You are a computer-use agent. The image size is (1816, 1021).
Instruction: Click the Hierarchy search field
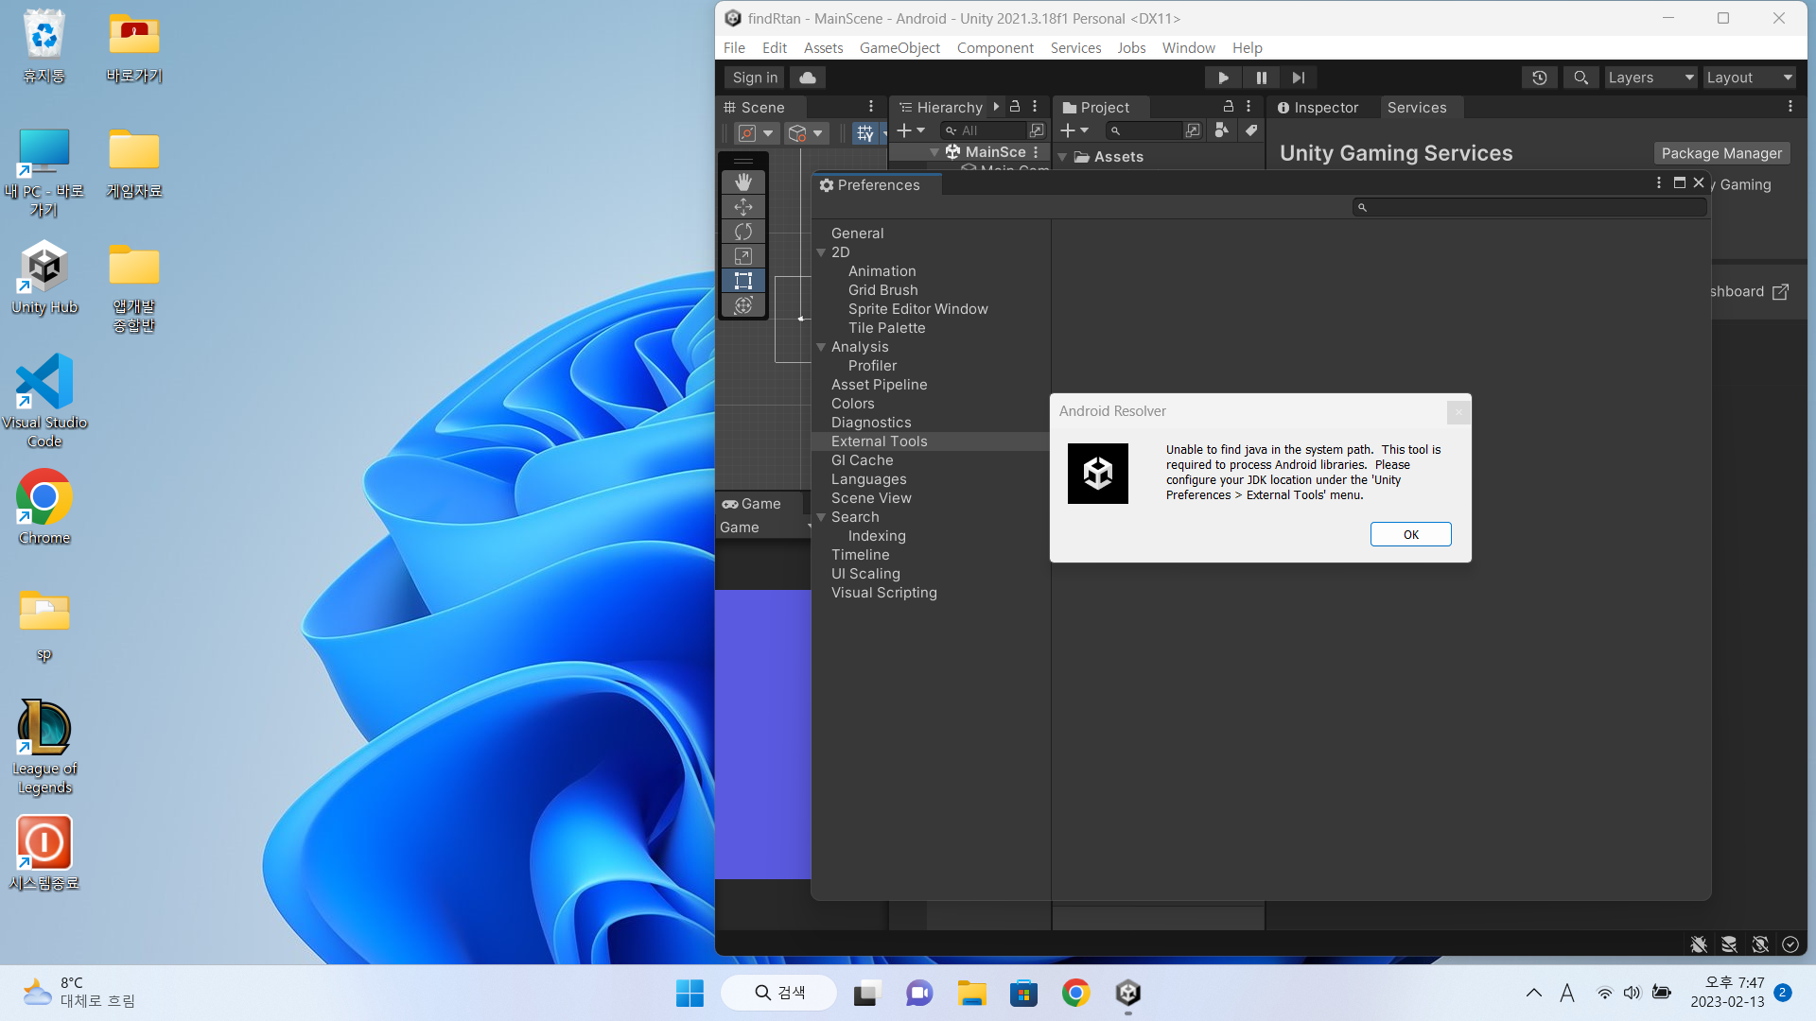tap(984, 130)
